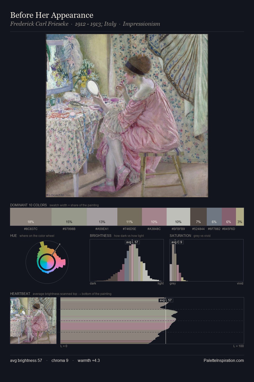Click the '#A3848C' hex code label
This screenshot has width=254, height=382.
[x=154, y=229]
